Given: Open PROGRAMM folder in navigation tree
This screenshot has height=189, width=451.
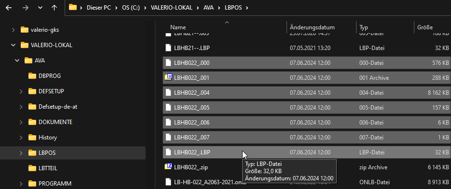Looking at the screenshot, I should pyautogui.click(x=55, y=184).
